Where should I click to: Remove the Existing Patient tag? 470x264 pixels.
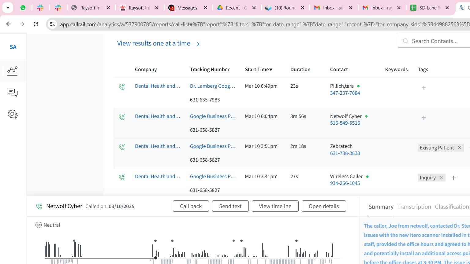pos(459,147)
